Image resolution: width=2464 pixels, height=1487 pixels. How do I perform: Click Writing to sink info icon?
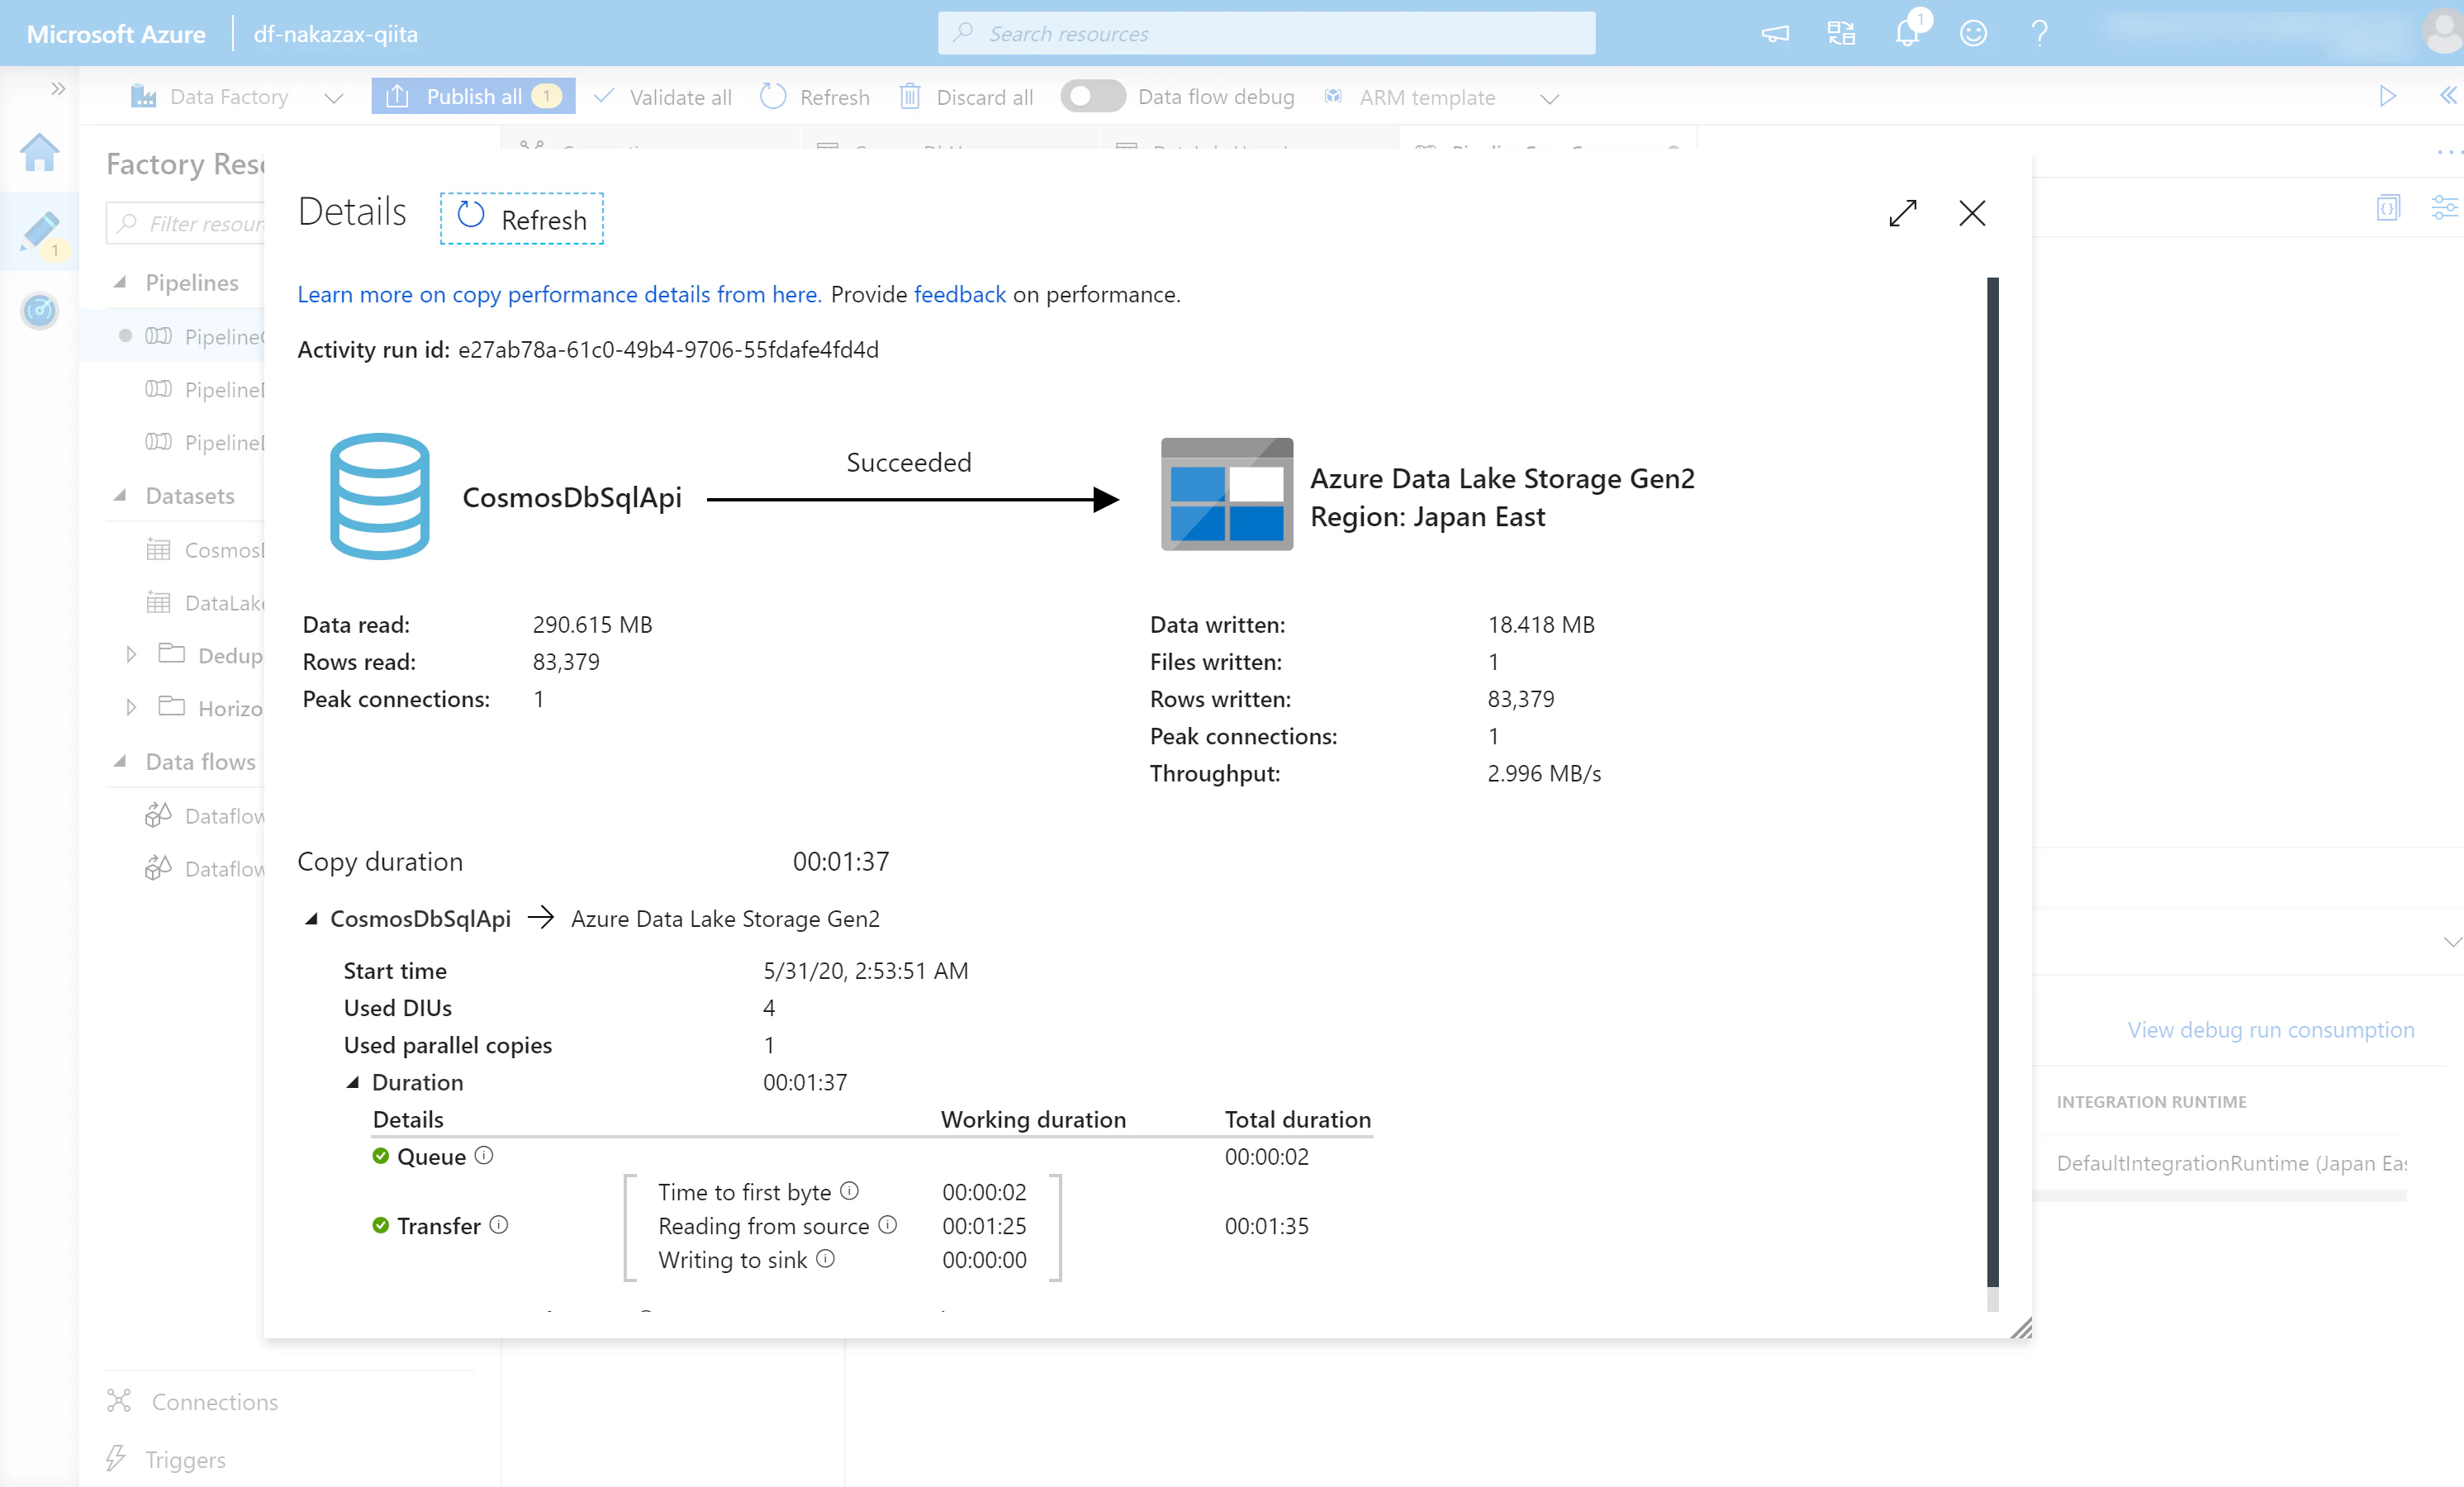[825, 1258]
